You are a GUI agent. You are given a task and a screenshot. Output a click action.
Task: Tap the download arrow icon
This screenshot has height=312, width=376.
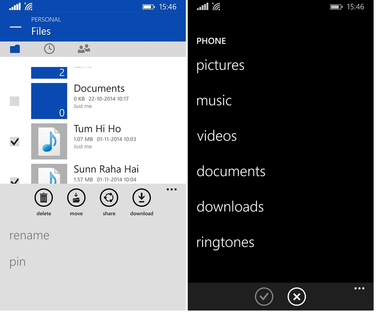[142, 198]
